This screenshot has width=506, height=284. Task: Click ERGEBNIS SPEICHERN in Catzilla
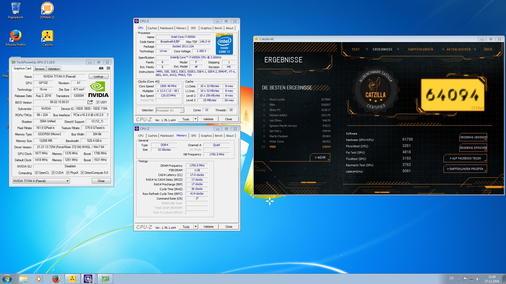pyautogui.click(x=473, y=148)
